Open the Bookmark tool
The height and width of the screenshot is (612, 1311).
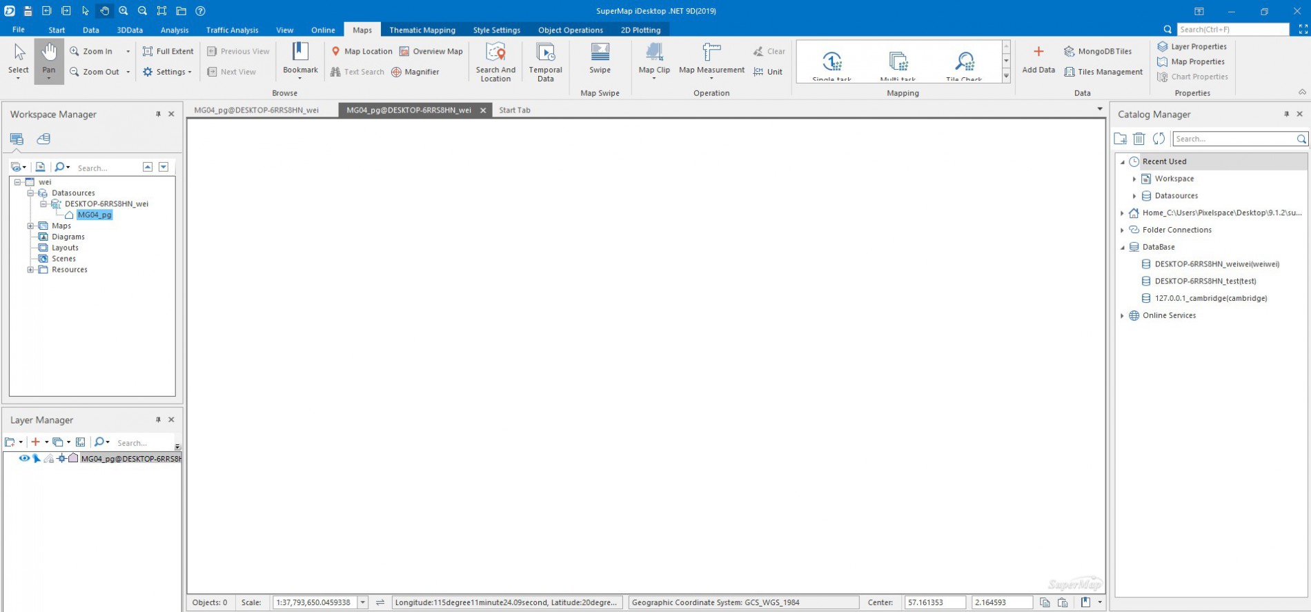pyautogui.click(x=300, y=59)
